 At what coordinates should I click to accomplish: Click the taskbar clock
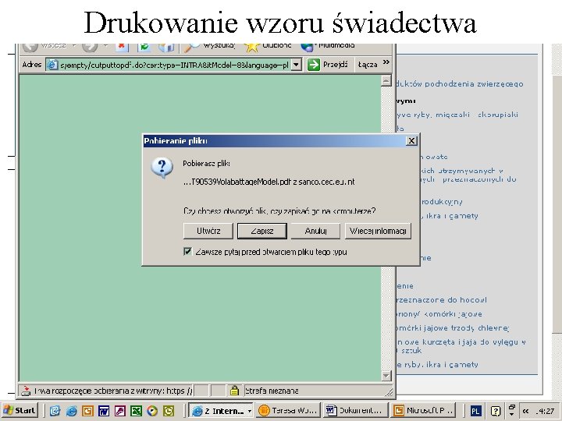pyautogui.click(x=545, y=411)
